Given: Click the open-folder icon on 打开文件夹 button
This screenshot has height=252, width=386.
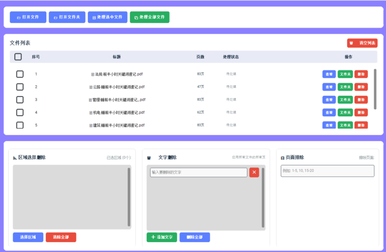Looking at the screenshot, I should pos(55,17).
